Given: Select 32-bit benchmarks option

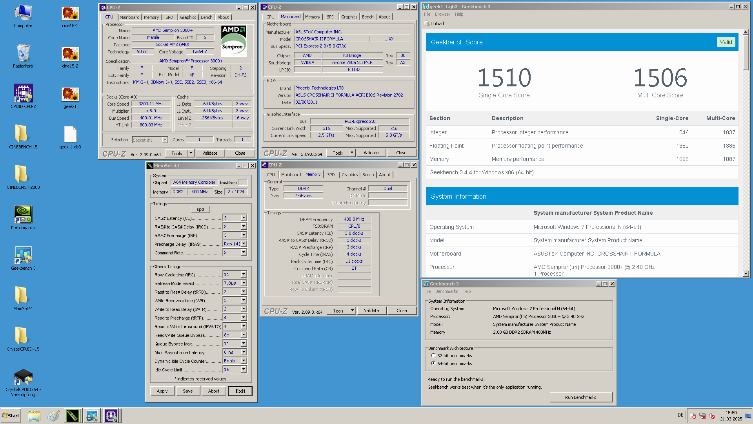Looking at the screenshot, I should pyautogui.click(x=433, y=356).
